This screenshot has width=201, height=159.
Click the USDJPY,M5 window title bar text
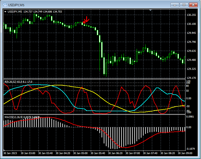[16, 5]
